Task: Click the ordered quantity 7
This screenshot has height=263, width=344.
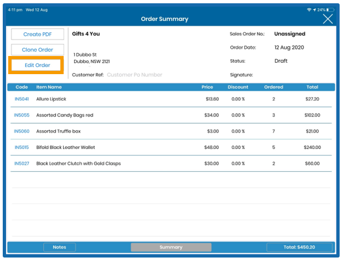Action: tap(274, 131)
